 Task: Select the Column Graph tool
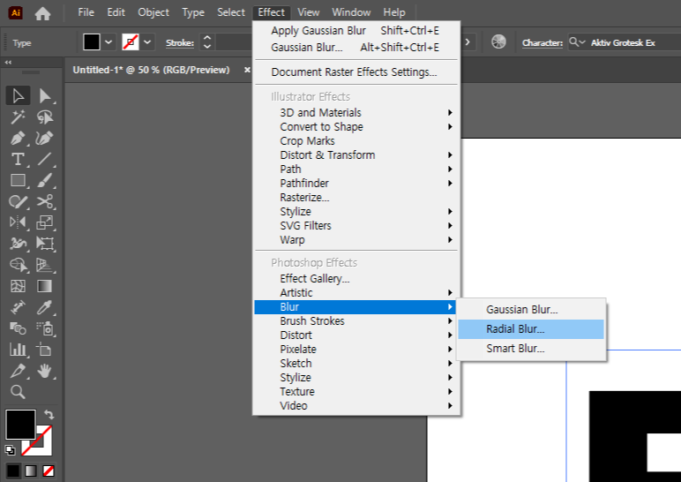18,350
